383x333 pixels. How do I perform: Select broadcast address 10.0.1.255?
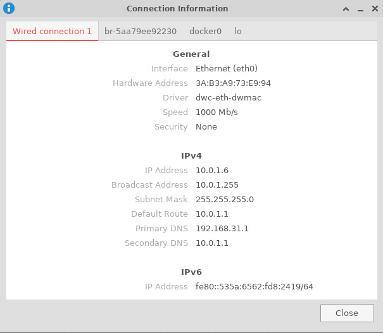[217, 185]
